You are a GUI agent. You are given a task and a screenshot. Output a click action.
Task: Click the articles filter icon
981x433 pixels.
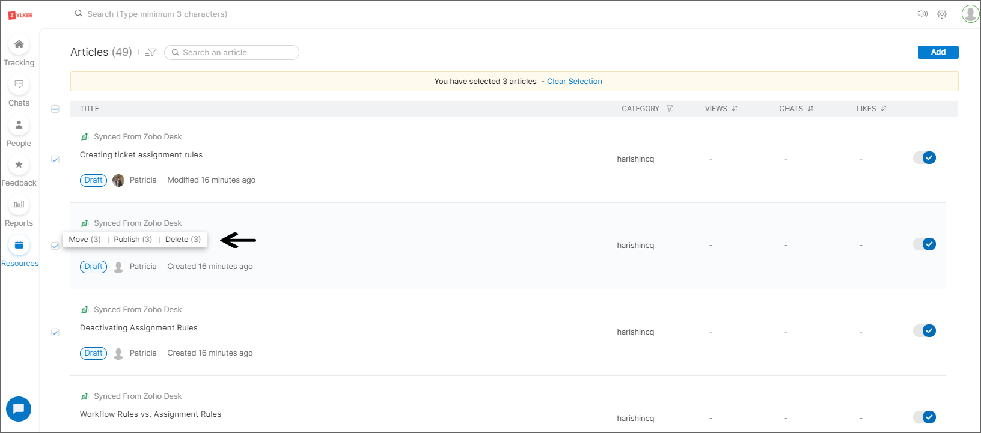point(151,52)
